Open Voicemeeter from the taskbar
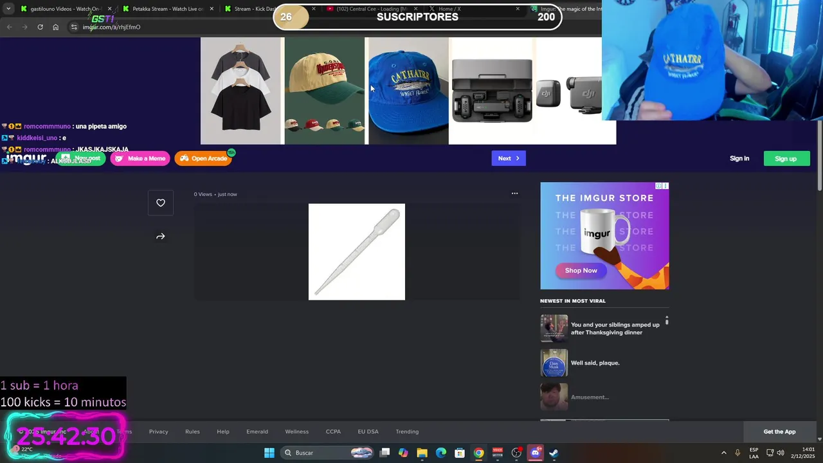This screenshot has height=463, width=823. pos(498,453)
